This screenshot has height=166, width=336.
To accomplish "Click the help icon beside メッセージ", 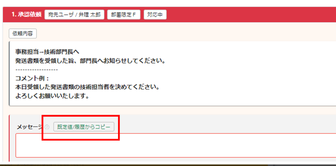I will [x=47, y=127].
